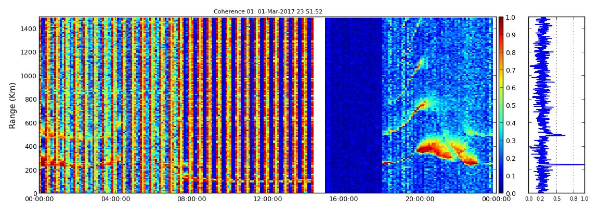This screenshot has width=598, height=211.
Task: Click the 0.8 tick on the profile plot axis
Action: coord(574,199)
